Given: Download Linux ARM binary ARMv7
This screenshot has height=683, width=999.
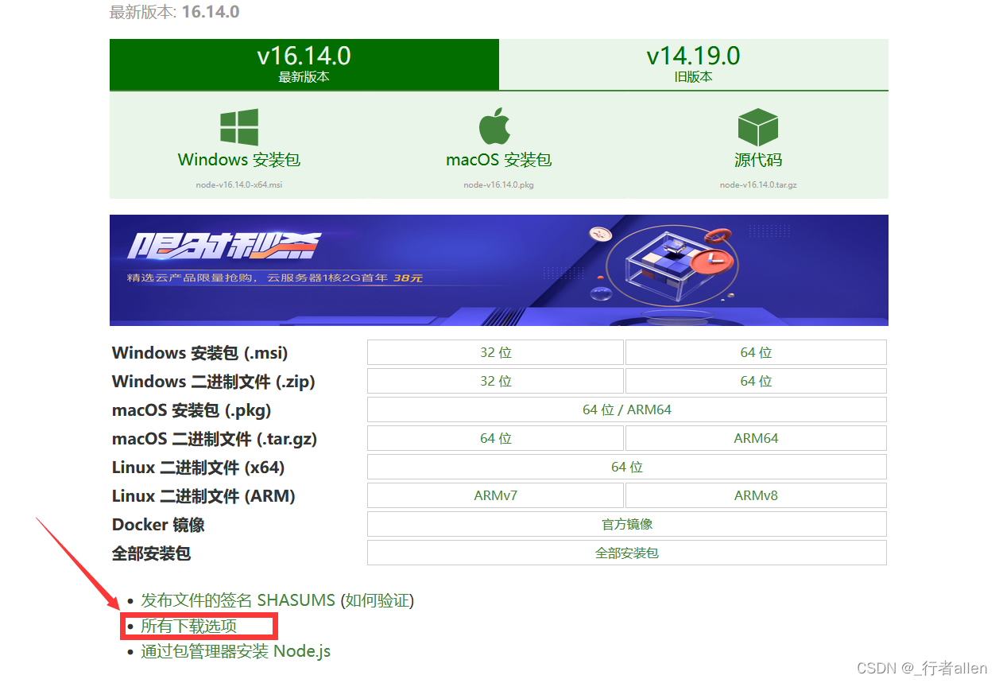Looking at the screenshot, I should click(496, 495).
